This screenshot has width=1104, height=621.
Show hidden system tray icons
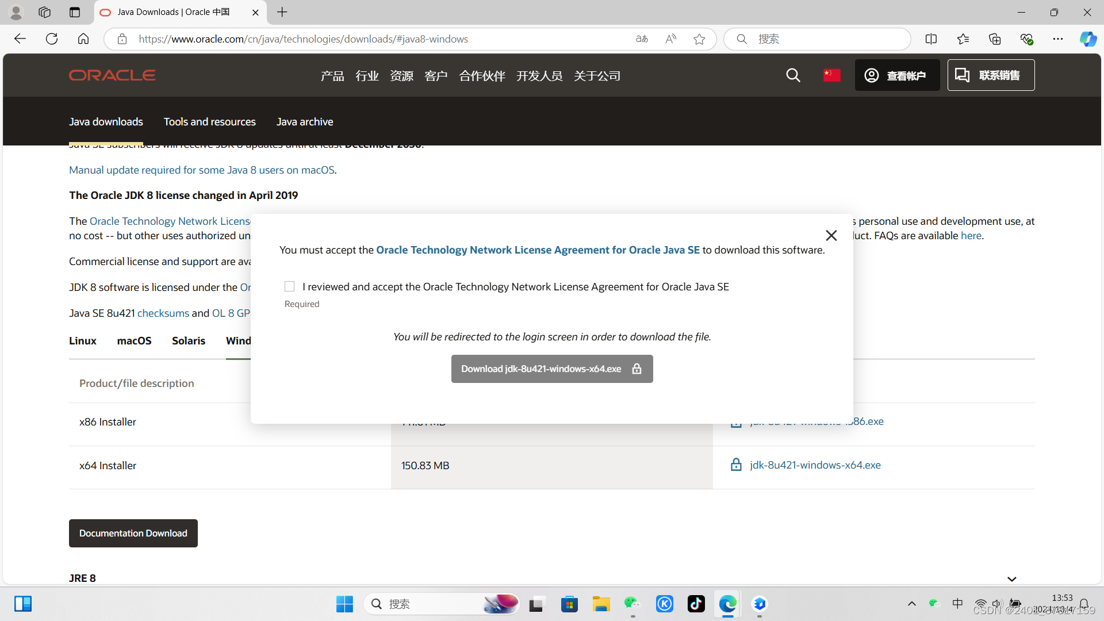pyautogui.click(x=911, y=604)
